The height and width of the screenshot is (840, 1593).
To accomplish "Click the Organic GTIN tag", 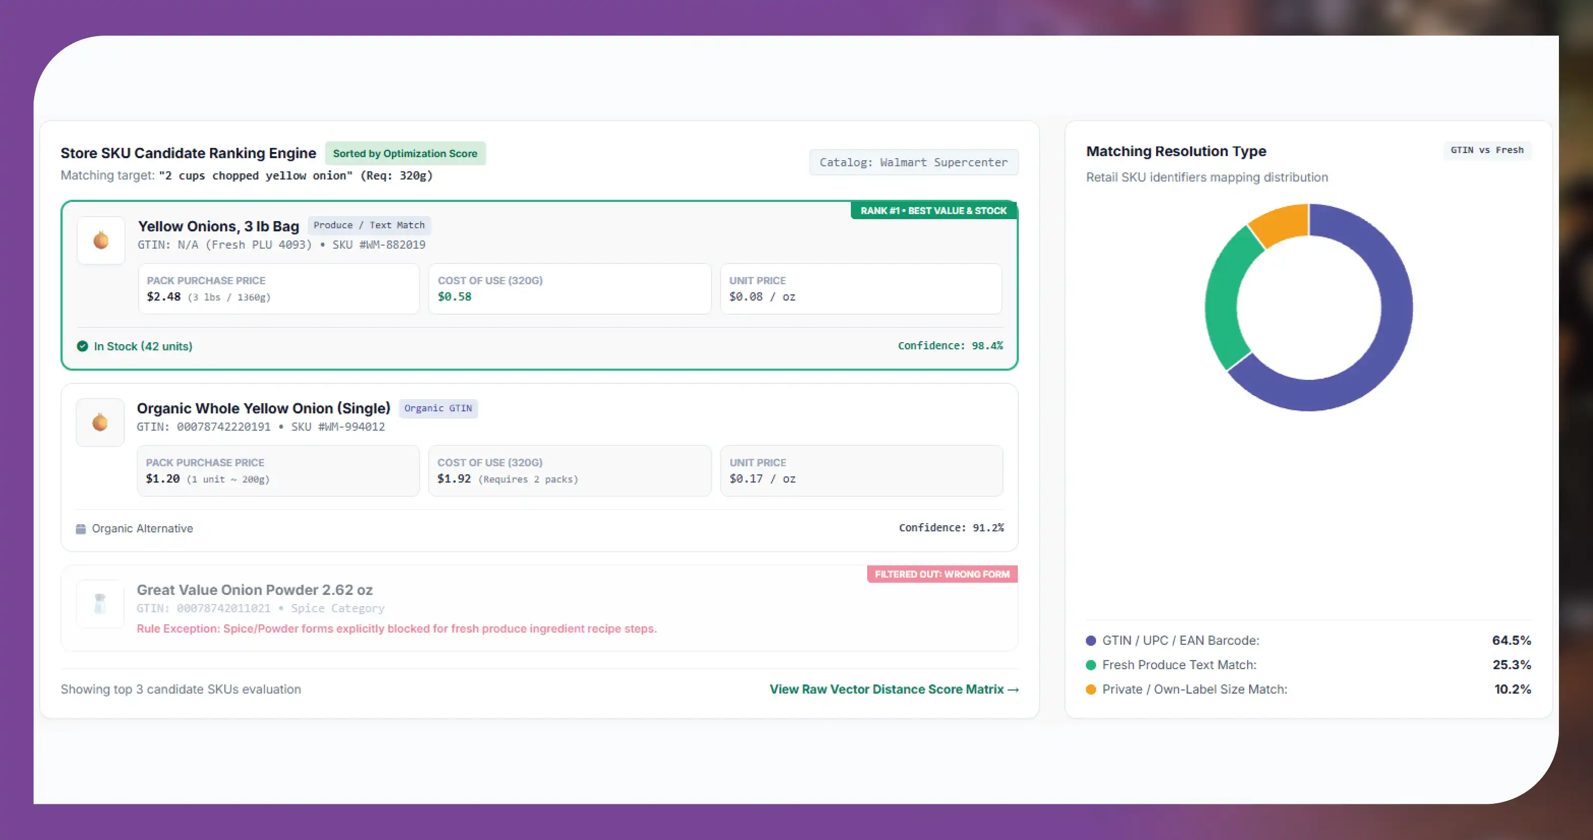I will point(438,408).
